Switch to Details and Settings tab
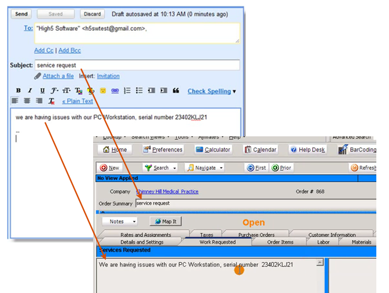389x293 pixels. click(142, 242)
